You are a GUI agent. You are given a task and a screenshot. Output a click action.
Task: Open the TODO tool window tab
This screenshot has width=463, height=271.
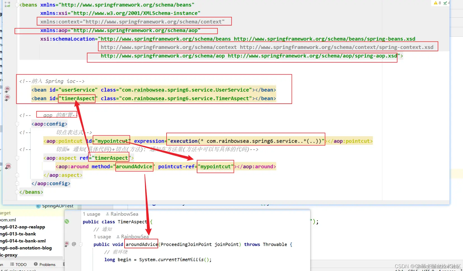pos(18,264)
